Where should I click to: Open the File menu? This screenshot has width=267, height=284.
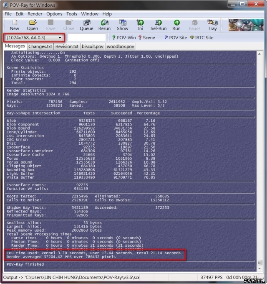point(8,14)
